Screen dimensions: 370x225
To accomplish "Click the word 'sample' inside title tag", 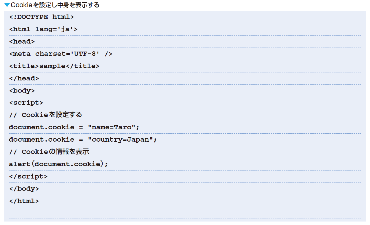I will [x=52, y=66].
